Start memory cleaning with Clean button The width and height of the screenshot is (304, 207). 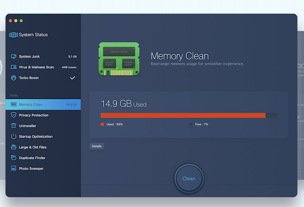point(189,178)
